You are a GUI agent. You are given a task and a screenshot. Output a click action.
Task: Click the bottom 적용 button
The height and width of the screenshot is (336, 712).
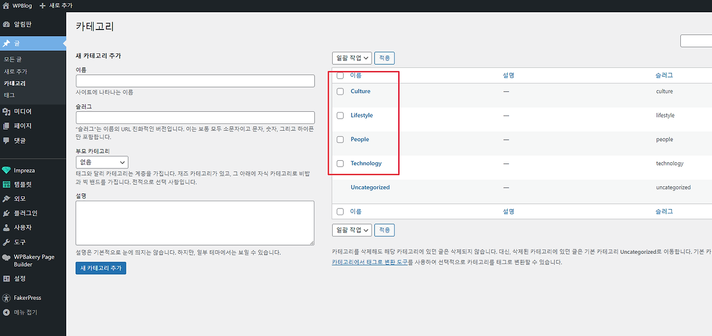pos(384,230)
